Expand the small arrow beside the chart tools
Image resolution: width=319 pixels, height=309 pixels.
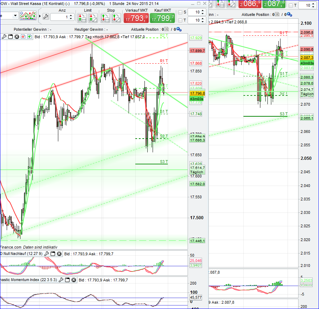point(40,16)
